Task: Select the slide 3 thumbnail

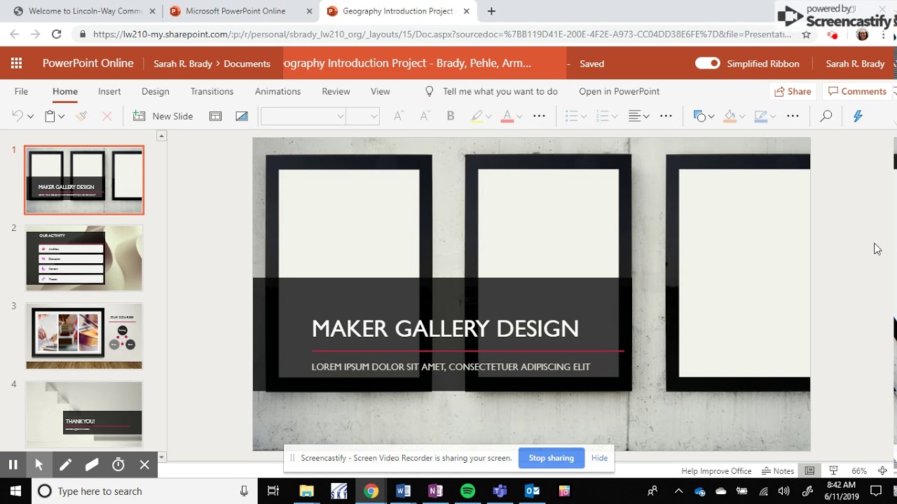Action: coord(84,336)
